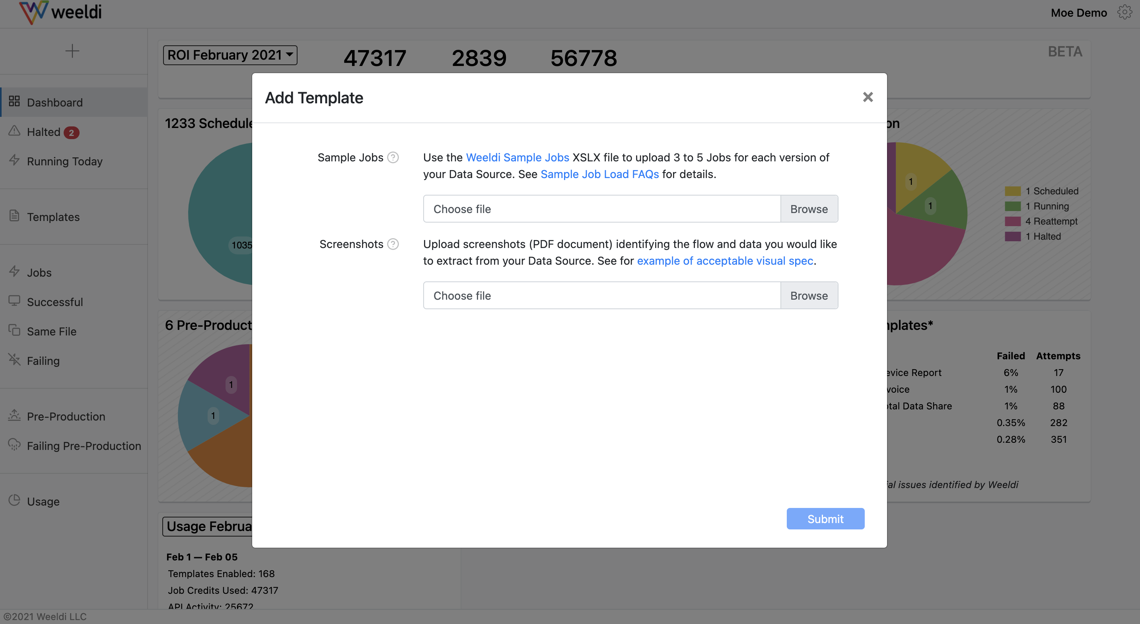Click the help icon next to Sample Jobs
Viewport: 1140px width, 624px height.
coord(393,157)
